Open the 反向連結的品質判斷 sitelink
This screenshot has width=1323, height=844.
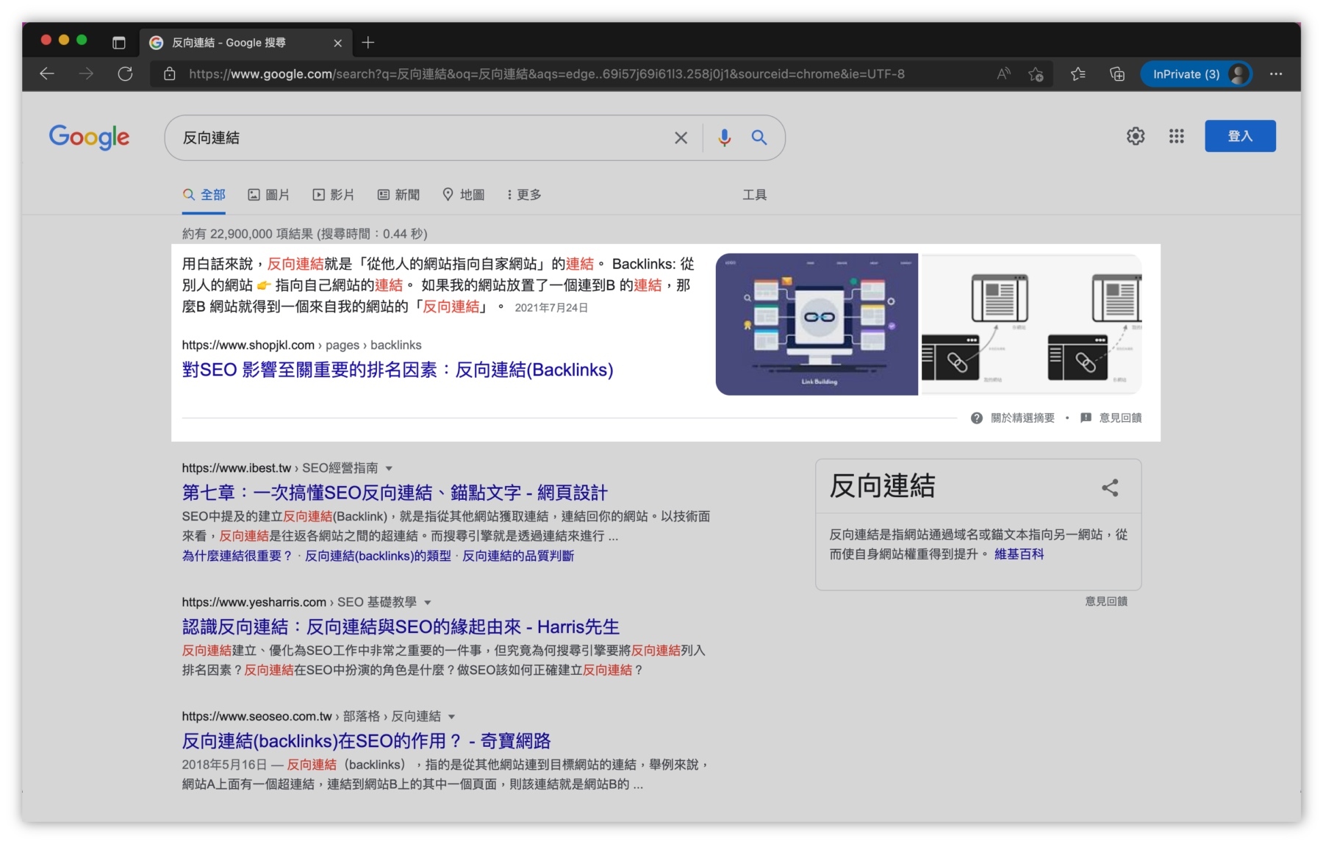point(518,556)
